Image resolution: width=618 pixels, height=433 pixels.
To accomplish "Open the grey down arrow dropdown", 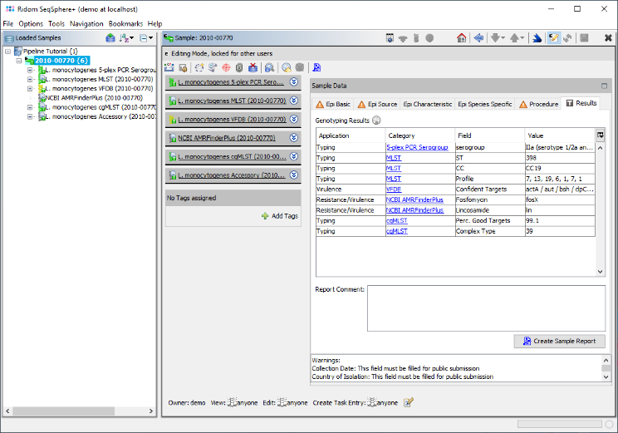I will pos(498,38).
